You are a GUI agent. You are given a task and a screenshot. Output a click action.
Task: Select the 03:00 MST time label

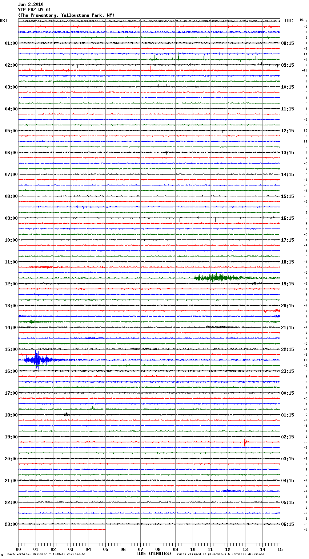pyautogui.click(x=11, y=87)
